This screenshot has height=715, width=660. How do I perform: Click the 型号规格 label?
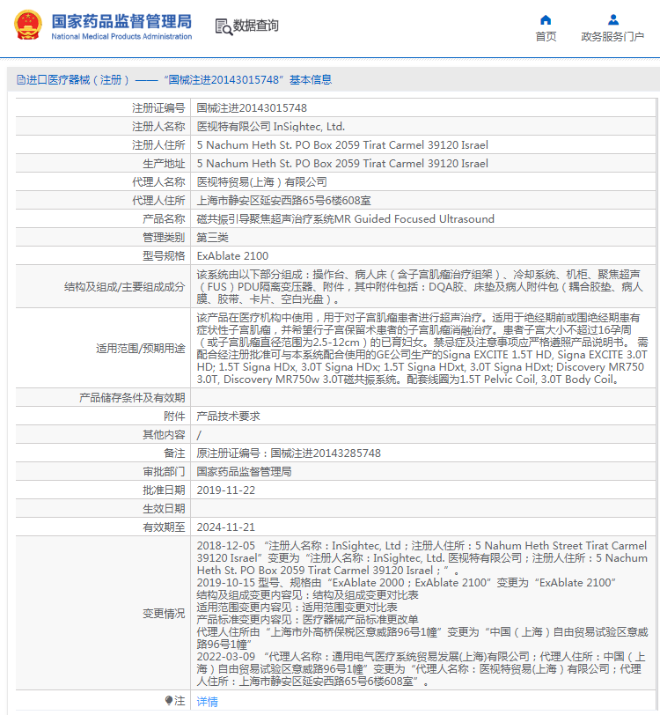164,256
